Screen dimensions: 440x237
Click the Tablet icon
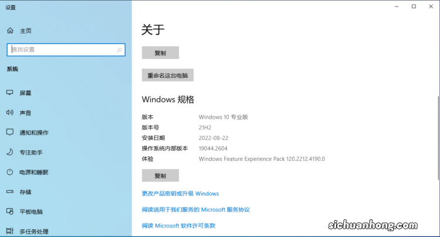[x=10, y=211]
